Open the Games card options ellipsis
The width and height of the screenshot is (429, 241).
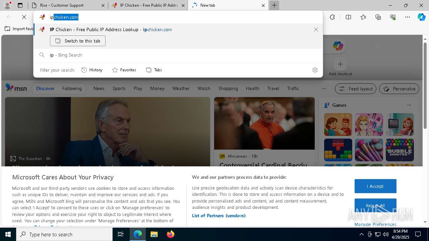(409, 105)
